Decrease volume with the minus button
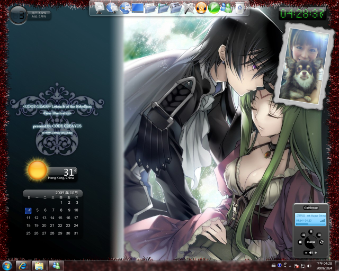The image size is (339, 271). (x=306, y=253)
